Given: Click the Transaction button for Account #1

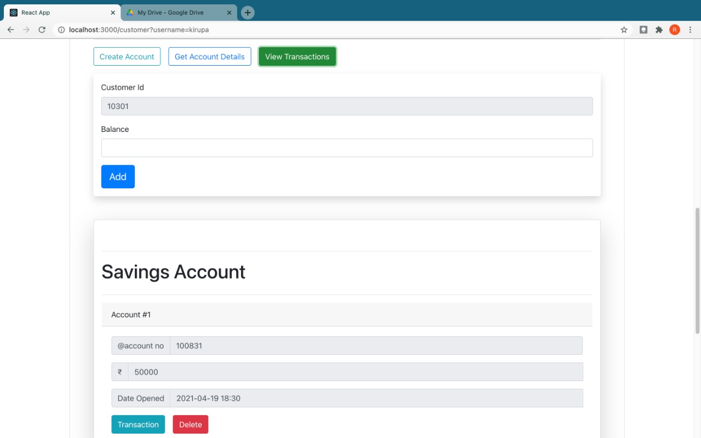Looking at the screenshot, I should (x=138, y=424).
